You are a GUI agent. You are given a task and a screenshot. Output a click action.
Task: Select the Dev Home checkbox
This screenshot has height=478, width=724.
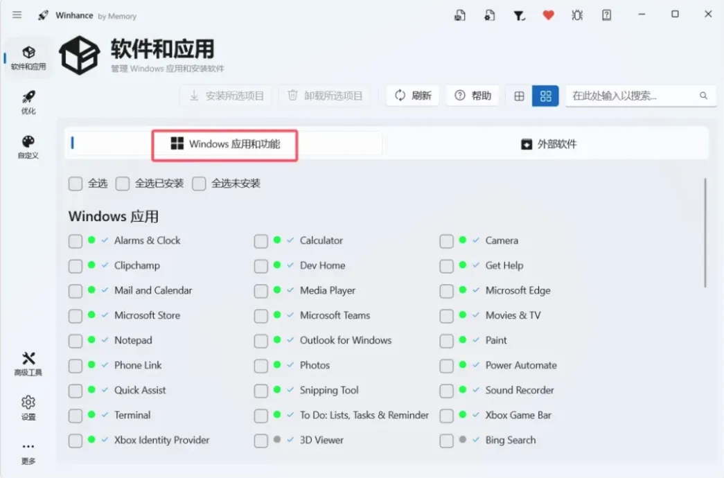tap(261, 266)
